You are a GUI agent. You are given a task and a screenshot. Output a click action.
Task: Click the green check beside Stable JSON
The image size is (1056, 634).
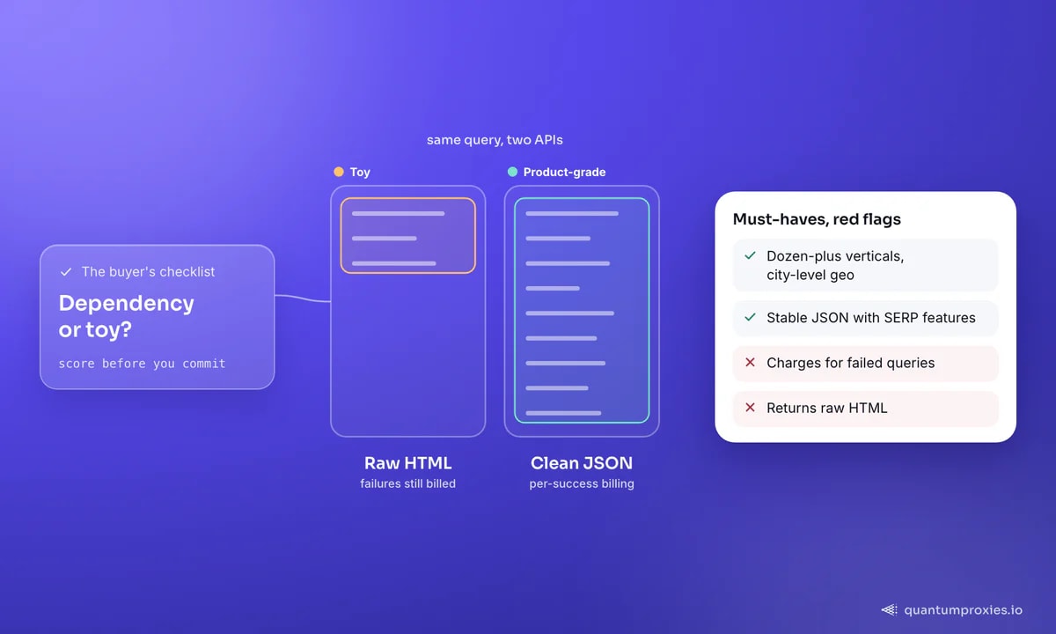750,317
